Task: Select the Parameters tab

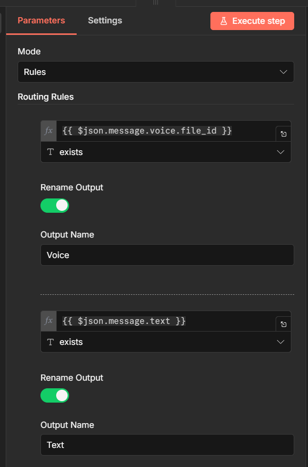Action: [x=41, y=21]
